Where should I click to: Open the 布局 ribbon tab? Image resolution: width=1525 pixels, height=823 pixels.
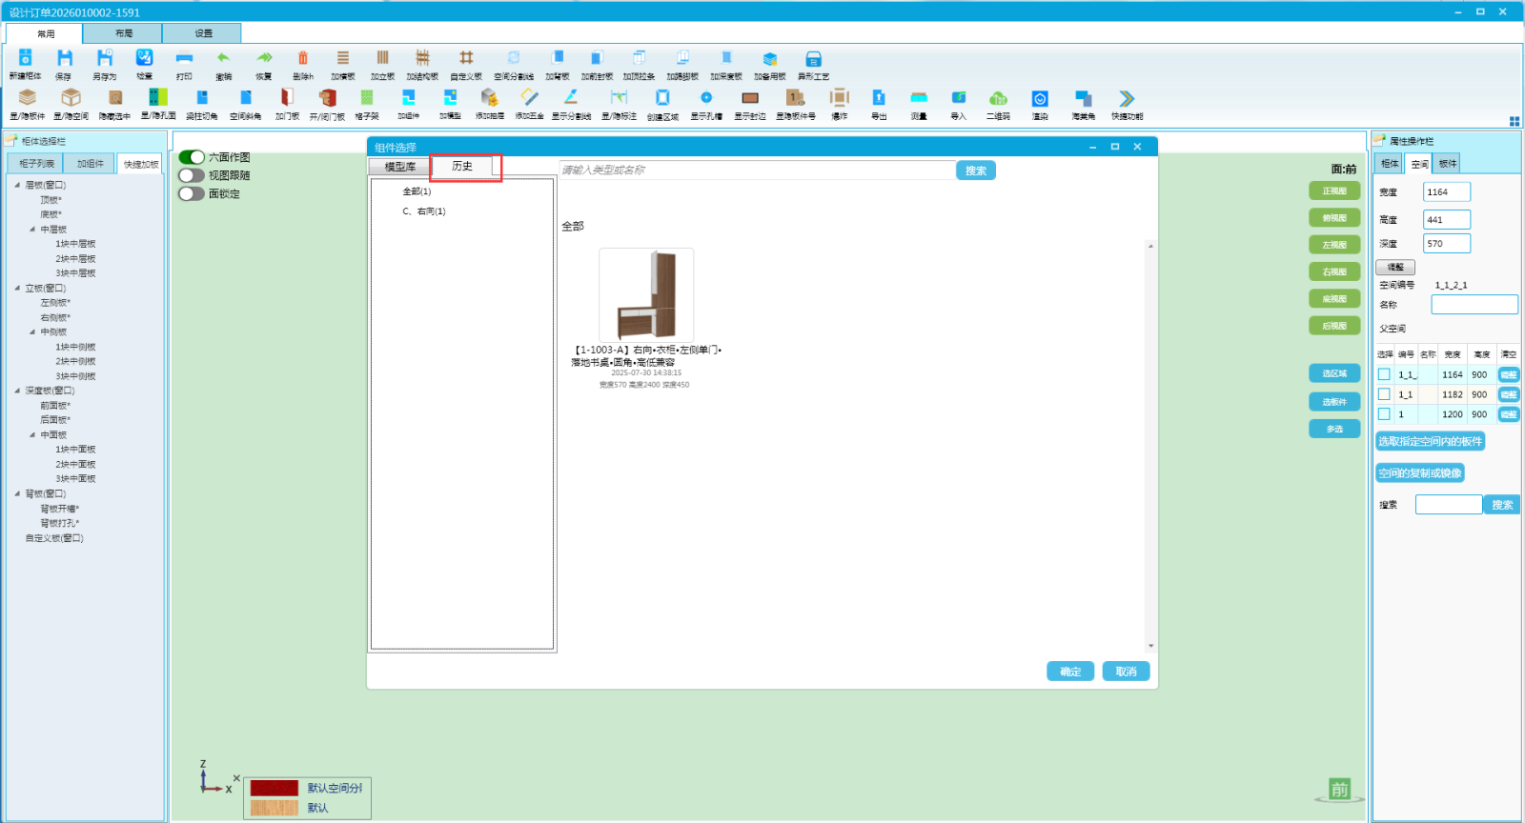(123, 33)
